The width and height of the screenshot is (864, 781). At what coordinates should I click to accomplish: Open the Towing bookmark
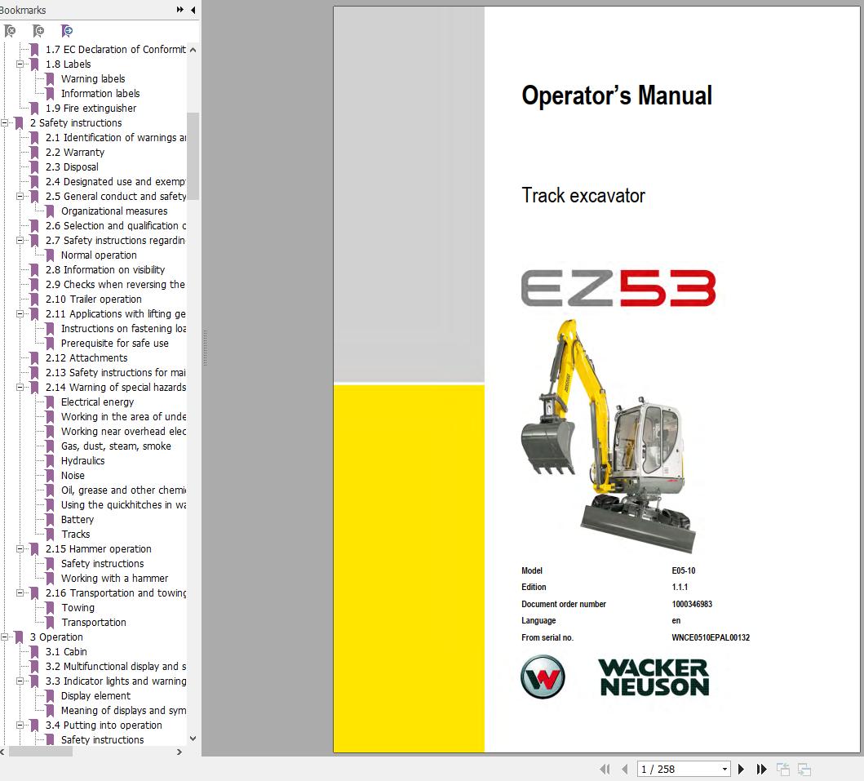coord(78,607)
